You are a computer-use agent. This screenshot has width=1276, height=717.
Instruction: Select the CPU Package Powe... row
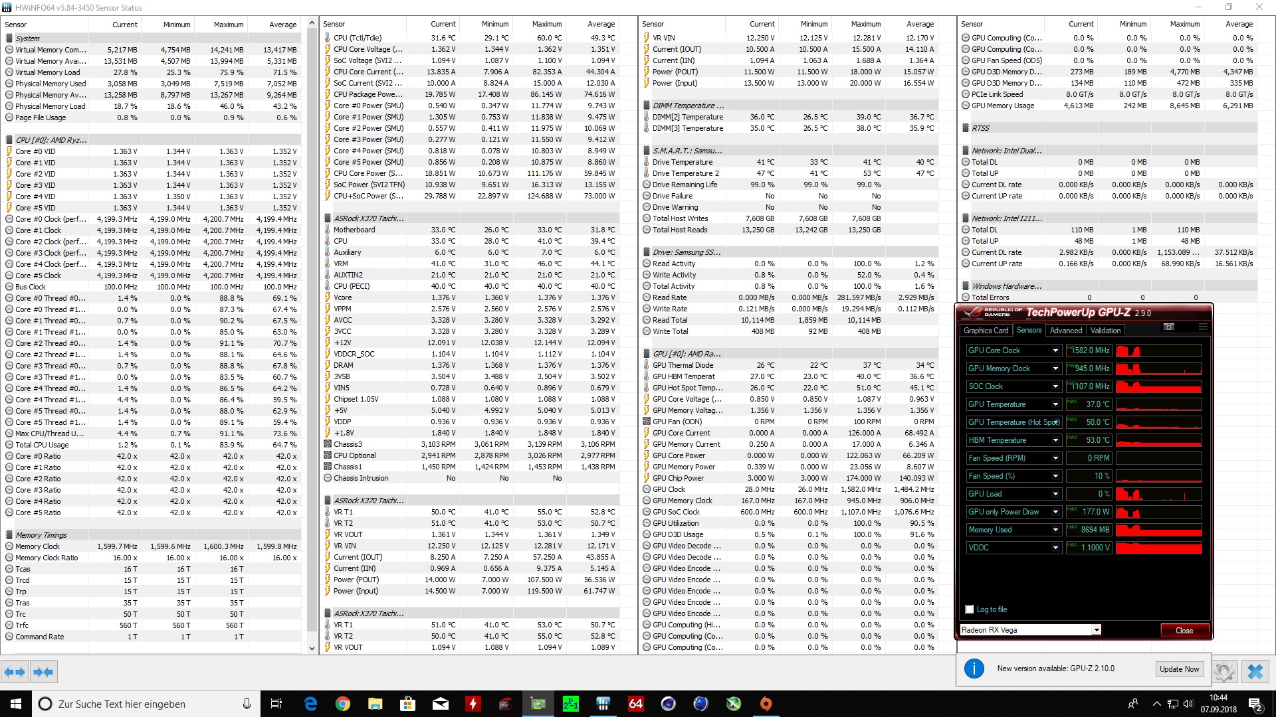(471, 94)
